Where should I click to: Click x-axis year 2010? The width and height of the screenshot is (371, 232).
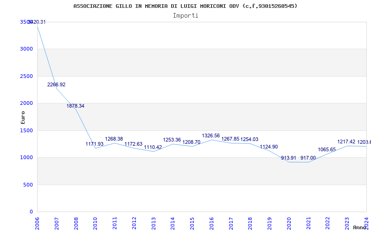tap(96, 224)
